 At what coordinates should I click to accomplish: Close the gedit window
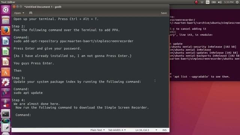point(14,7)
